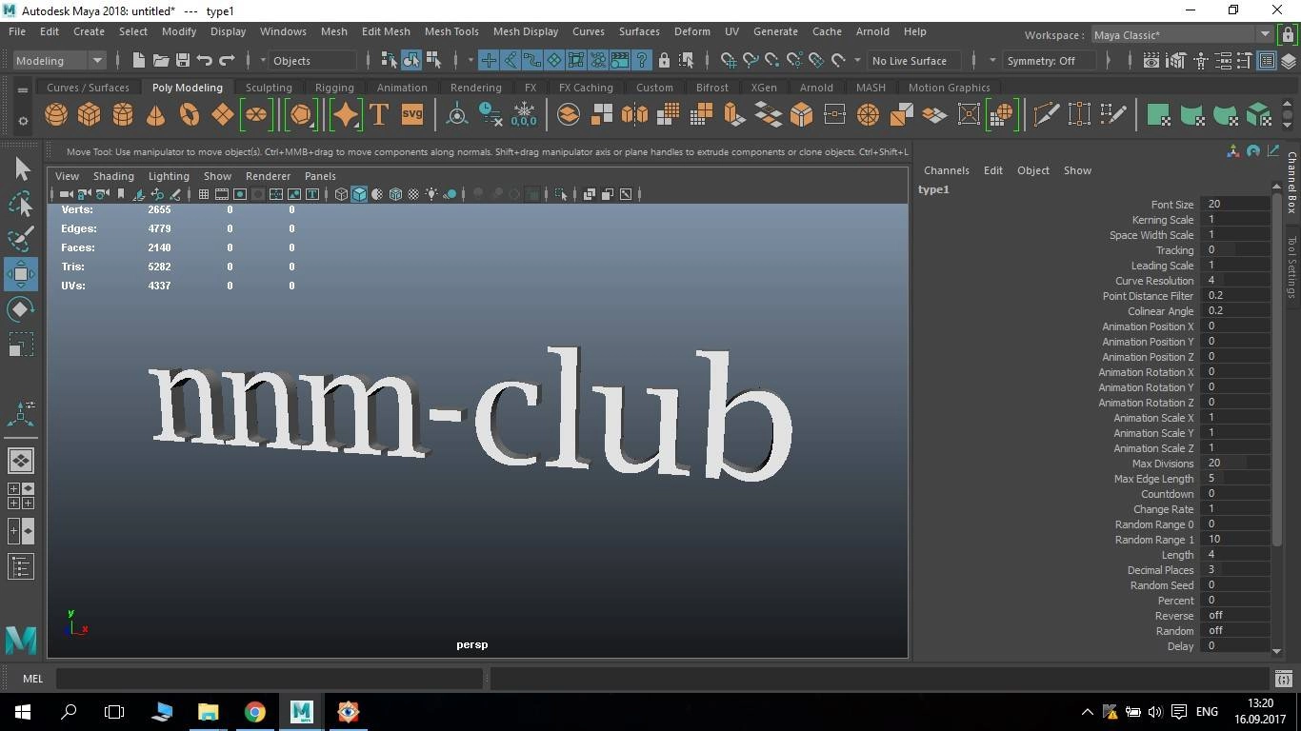Create a polygon cone from the shelf
The width and height of the screenshot is (1301, 731).
(x=156, y=115)
